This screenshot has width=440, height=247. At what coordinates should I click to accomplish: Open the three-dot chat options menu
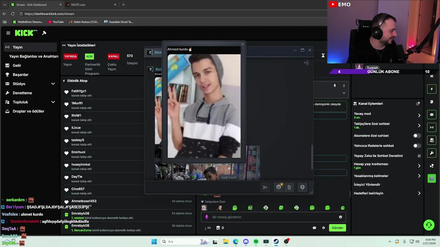(344, 86)
